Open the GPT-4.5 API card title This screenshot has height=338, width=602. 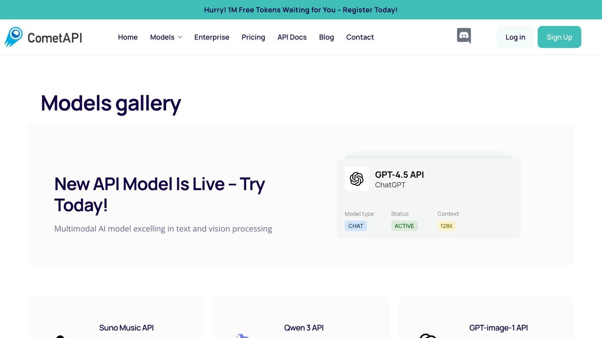[399, 175]
